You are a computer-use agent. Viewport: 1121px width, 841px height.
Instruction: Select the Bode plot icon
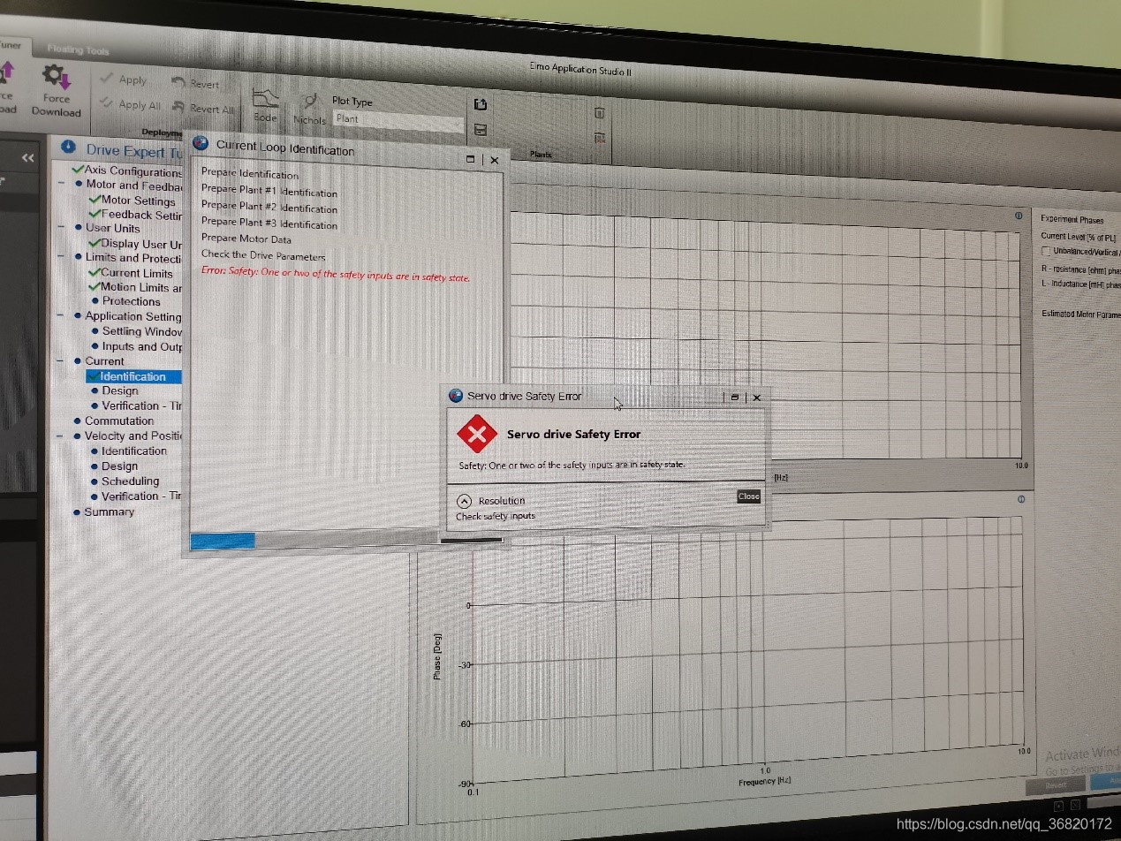265,97
